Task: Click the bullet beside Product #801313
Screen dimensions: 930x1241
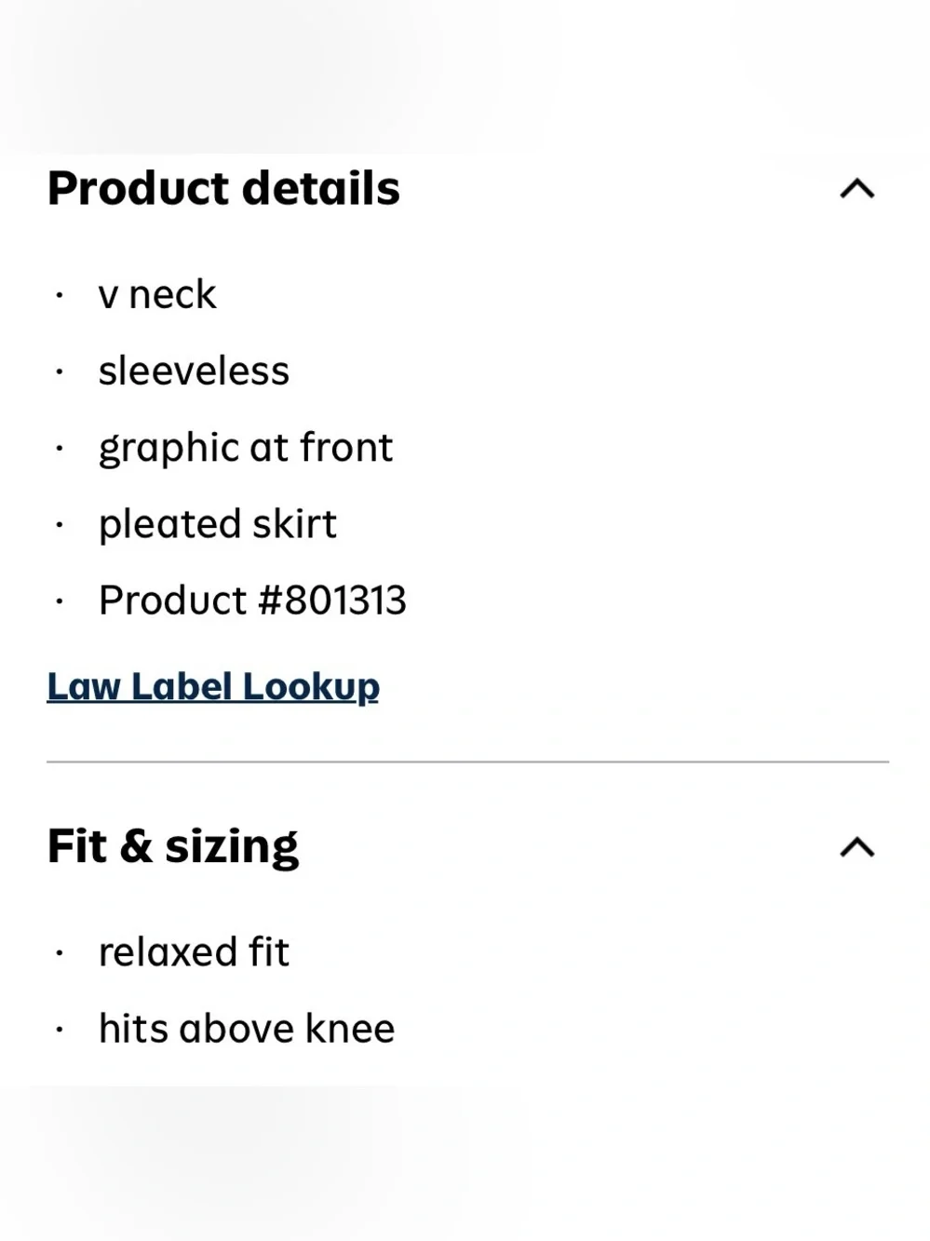Action: (x=59, y=601)
